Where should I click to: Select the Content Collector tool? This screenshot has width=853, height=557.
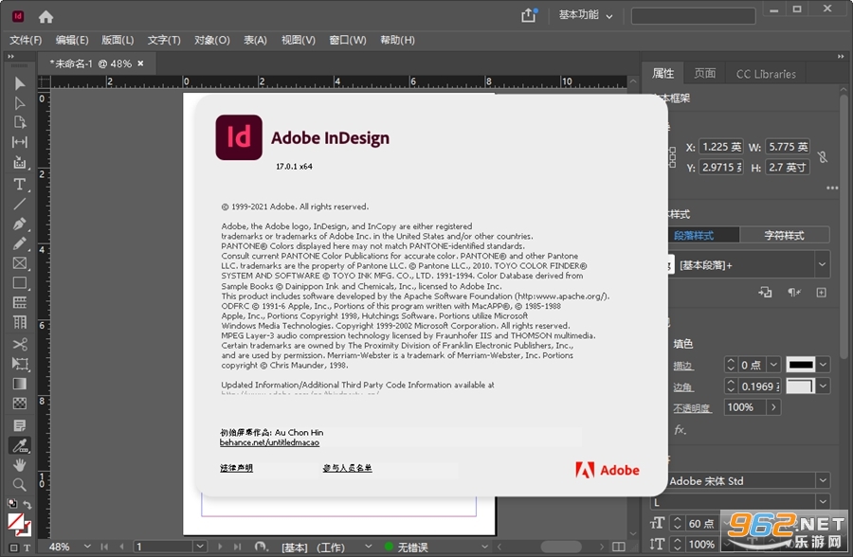[x=20, y=162]
